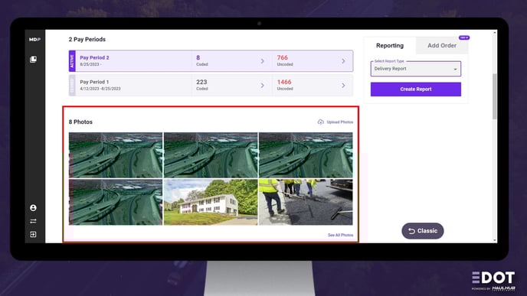Click the page vertical scrollbar thumb
Image resolution: width=527 pixels, height=296 pixels.
(x=494, y=96)
